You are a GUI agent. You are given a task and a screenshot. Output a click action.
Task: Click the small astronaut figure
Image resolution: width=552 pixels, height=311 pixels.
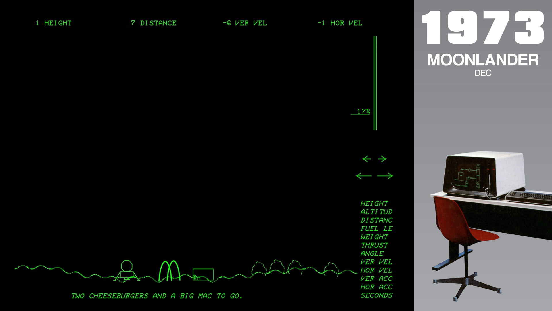(195, 278)
